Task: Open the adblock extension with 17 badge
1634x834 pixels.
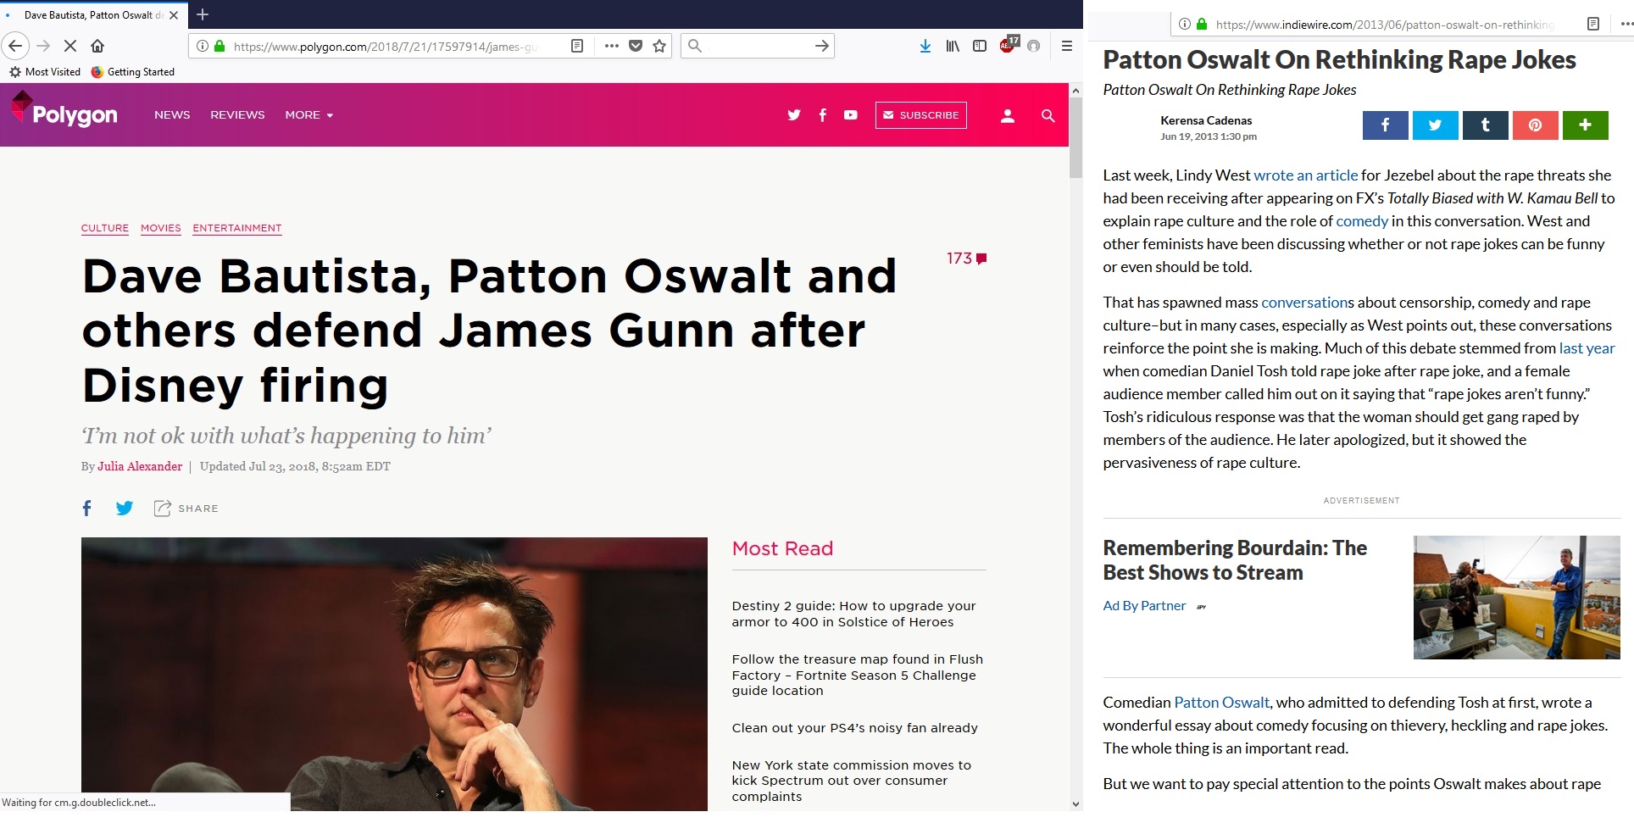Action: [1009, 45]
